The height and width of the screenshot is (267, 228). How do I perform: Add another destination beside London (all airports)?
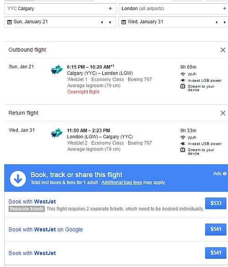click(225, 8)
